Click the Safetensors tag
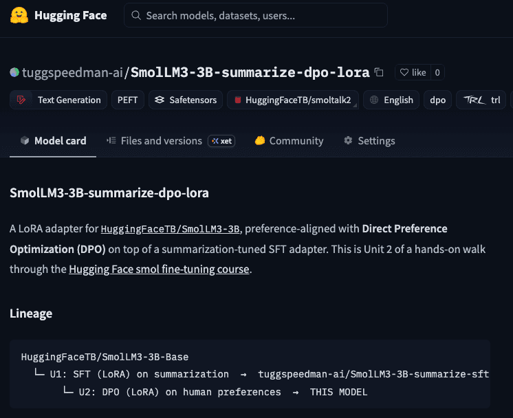This screenshot has width=513, height=418. pos(186,100)
